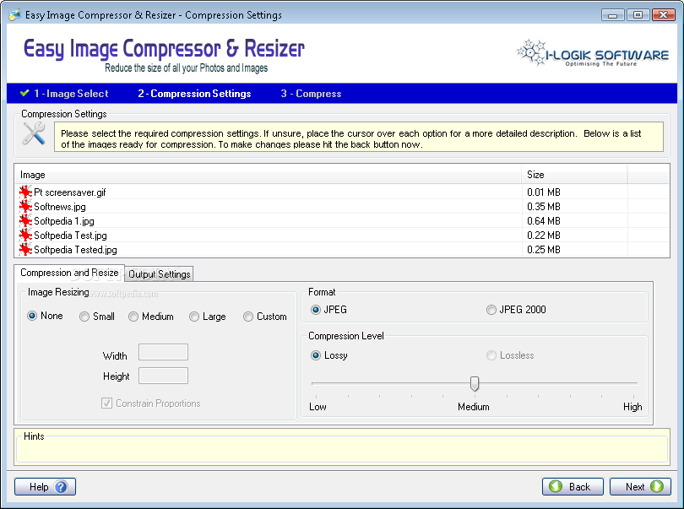Switch to Output Settings tab
This screenshot has width=684, height=509.
pyautogui.click(x=160, y=273)
